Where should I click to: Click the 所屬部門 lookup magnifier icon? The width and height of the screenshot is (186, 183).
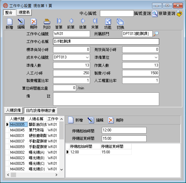tap(156, 34)
